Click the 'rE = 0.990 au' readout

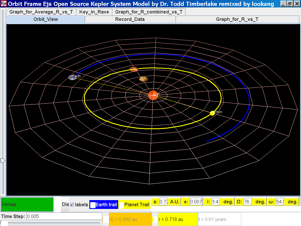point(130,219)
